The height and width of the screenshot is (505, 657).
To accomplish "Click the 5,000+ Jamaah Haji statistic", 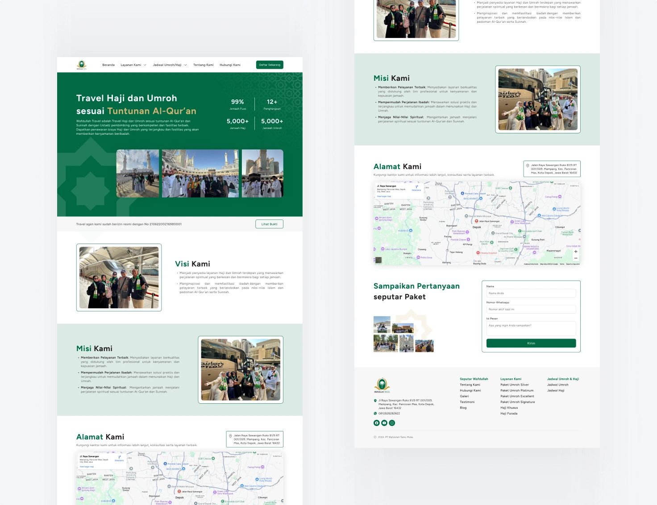I will tap(237, 124).
